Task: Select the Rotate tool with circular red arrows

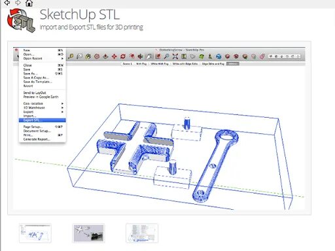Action: (123, 56)
